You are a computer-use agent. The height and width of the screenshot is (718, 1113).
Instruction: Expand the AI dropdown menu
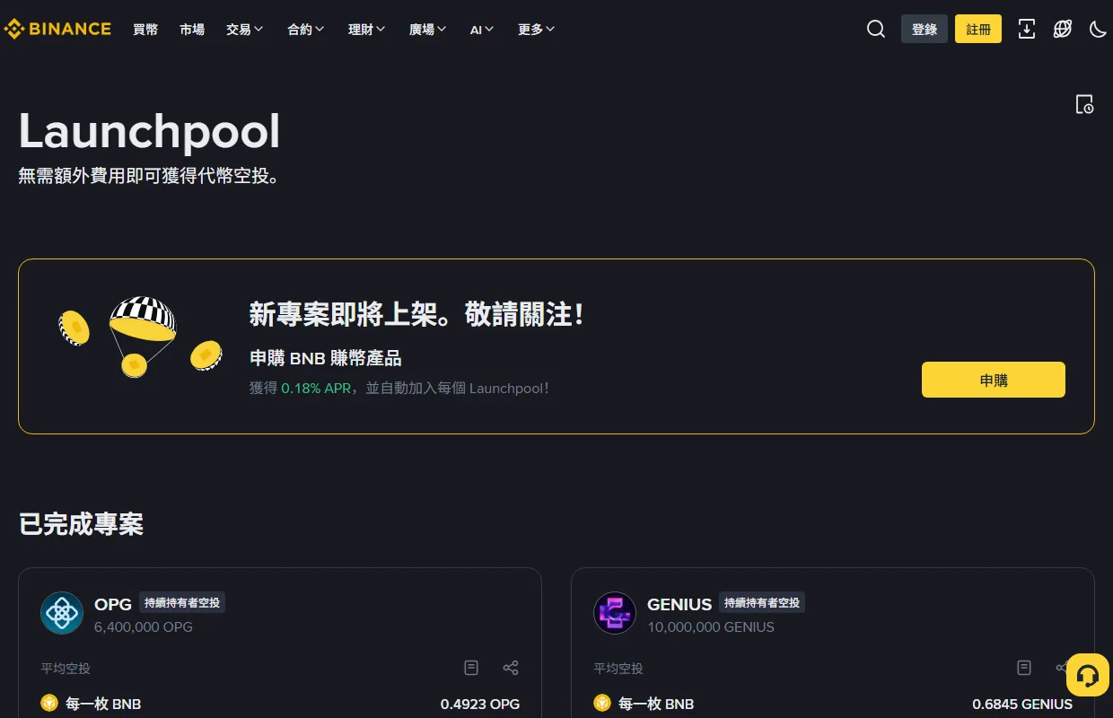[482, 30]
